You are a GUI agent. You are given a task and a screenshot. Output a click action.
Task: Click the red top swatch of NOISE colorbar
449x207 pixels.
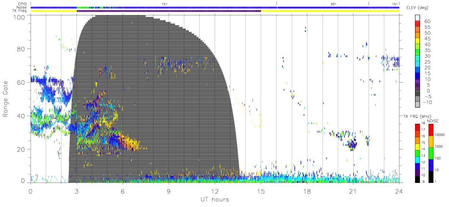tap(431, 130)
